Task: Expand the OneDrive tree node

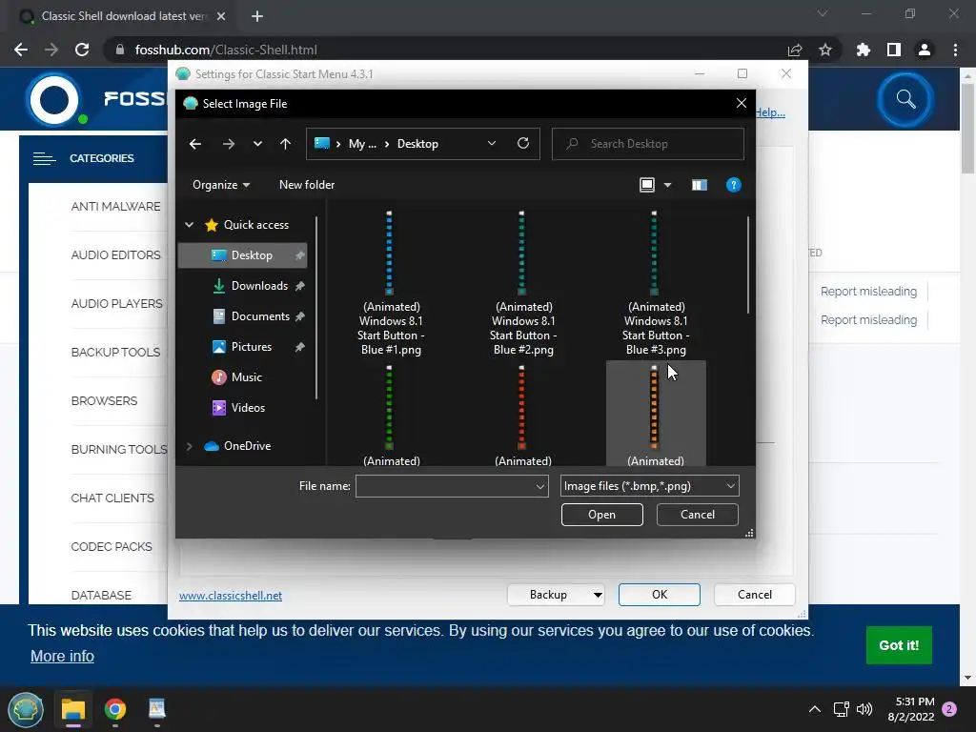Action: pyautogui.click(x=190, y=446)
